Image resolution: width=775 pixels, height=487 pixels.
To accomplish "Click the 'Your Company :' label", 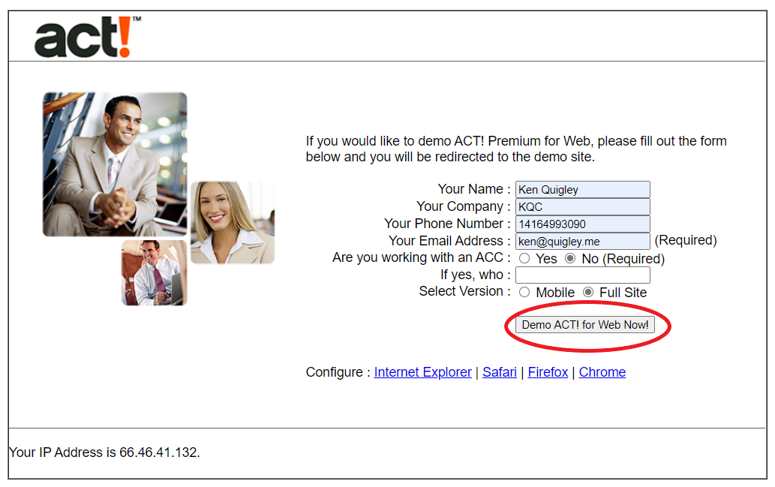I will coord(463,206).
